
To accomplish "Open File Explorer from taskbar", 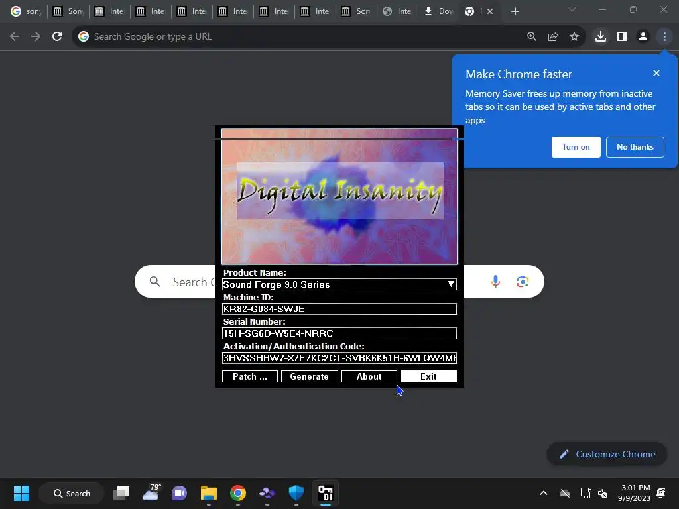I will pyautogui.click(x=209, y=493).
